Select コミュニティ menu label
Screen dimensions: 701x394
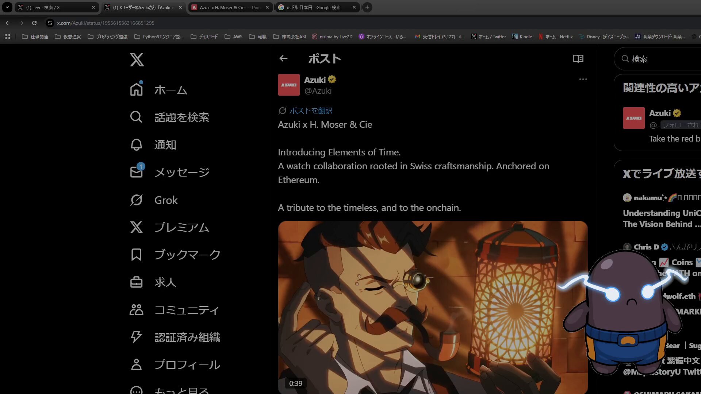click(187, 310)
